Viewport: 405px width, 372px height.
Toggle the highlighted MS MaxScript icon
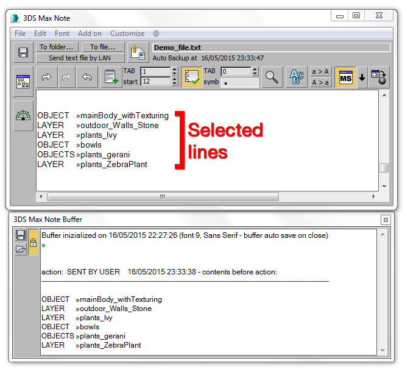click(x=345, y=77)
